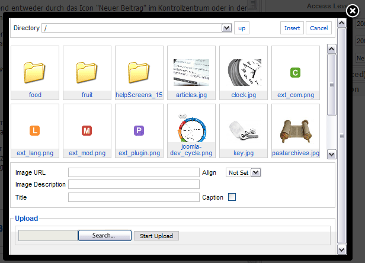Screen dimensions: 365x263
Task: Focus the Title input field
Action: pos(134,197)
